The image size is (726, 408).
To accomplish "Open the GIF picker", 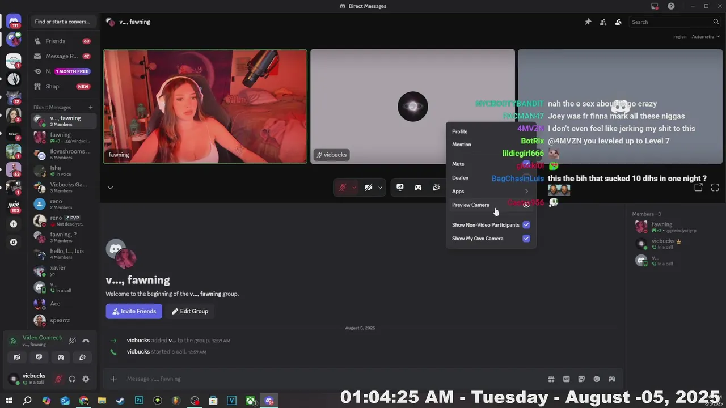I will 566,379.
